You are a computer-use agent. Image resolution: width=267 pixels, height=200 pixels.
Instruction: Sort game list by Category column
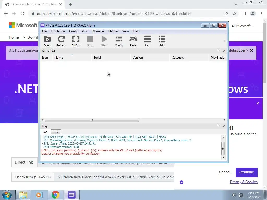coord(189,58)
